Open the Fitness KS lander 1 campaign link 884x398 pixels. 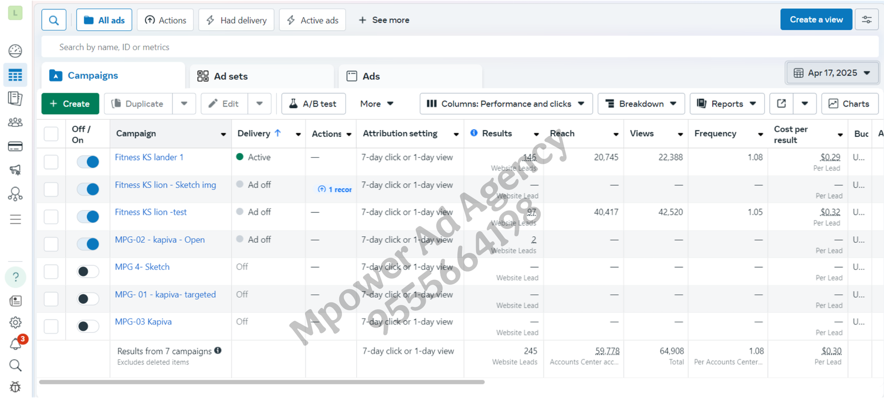(149, 157)
